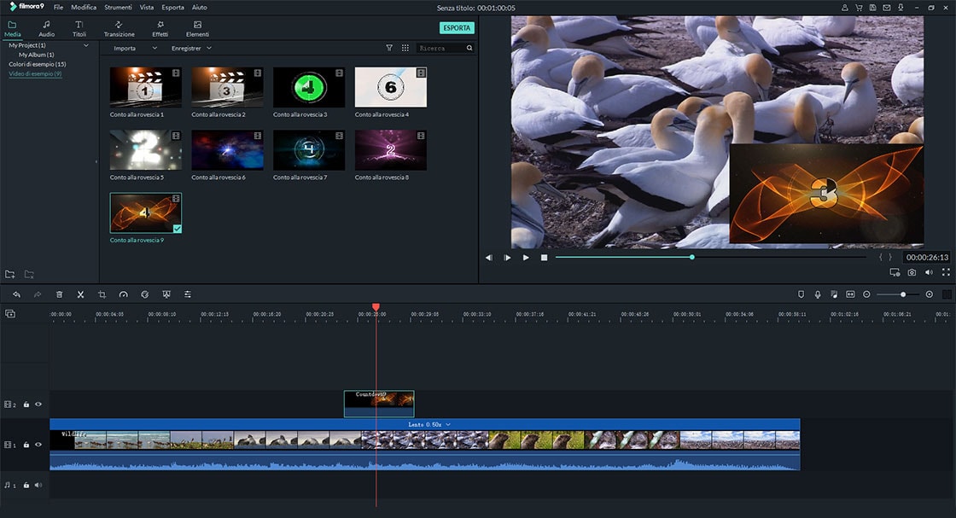This screenshot has height=518, width=956.
Task: Click the ESPORTA export button
Action: pos(457,28)
